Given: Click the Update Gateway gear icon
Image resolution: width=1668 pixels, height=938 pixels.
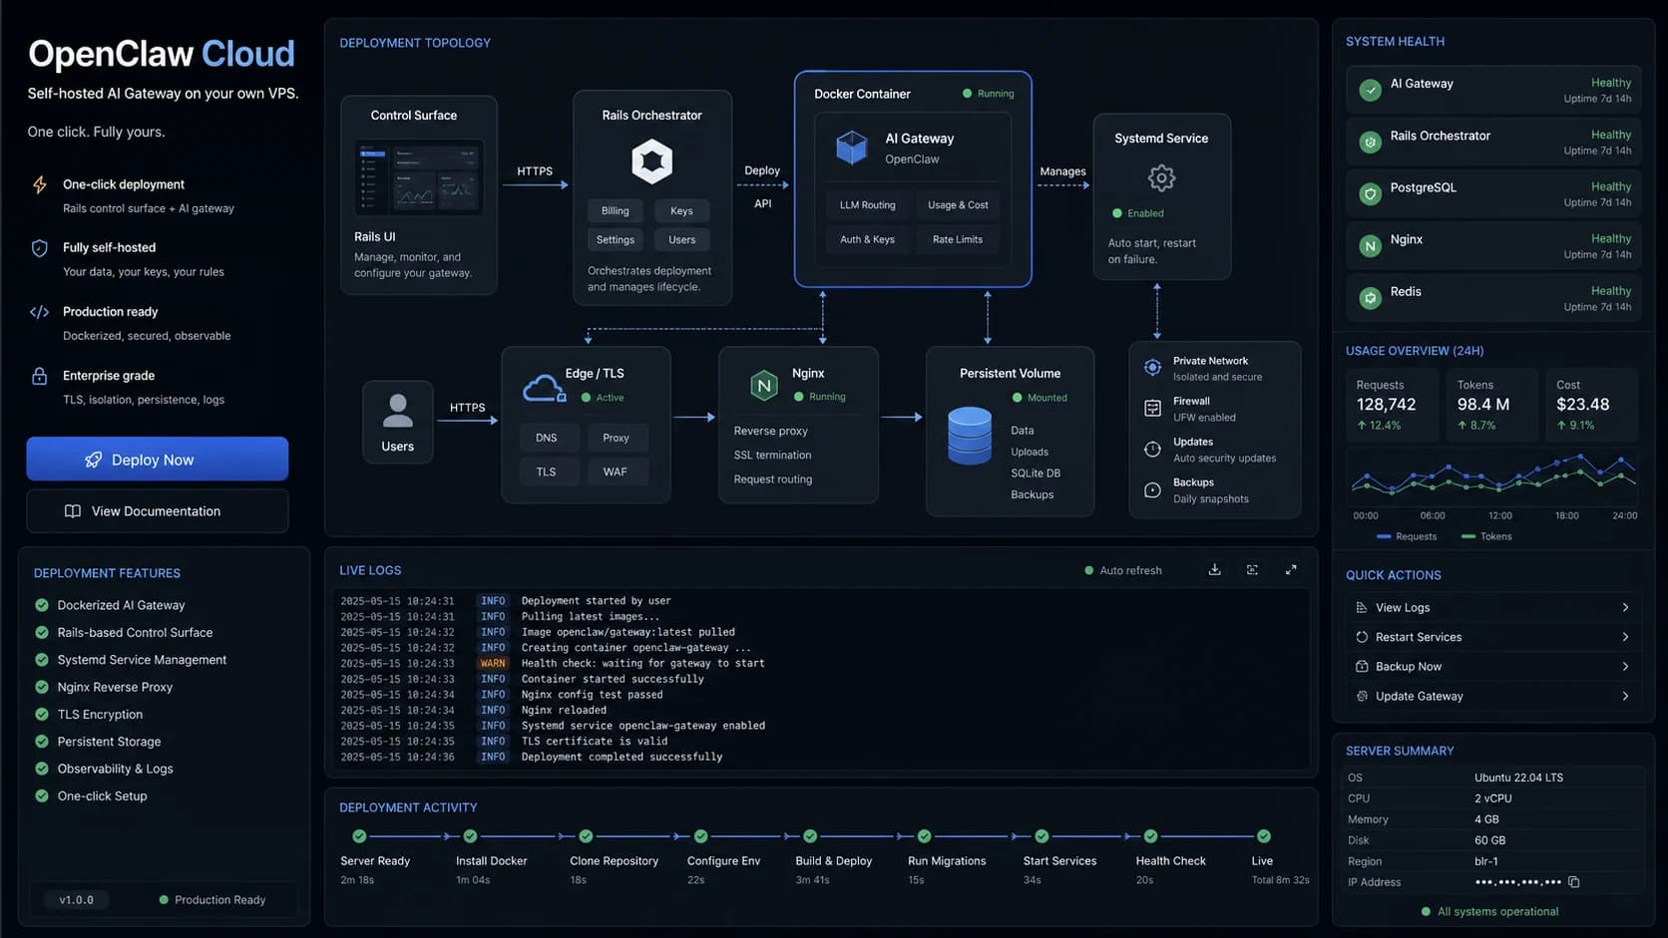Looking at the screenshot, I should pyautogui.click(x=1362, y=696).
